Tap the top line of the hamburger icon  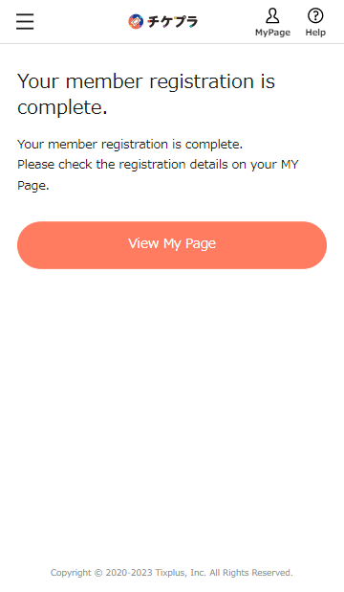(x=25, y=14)
